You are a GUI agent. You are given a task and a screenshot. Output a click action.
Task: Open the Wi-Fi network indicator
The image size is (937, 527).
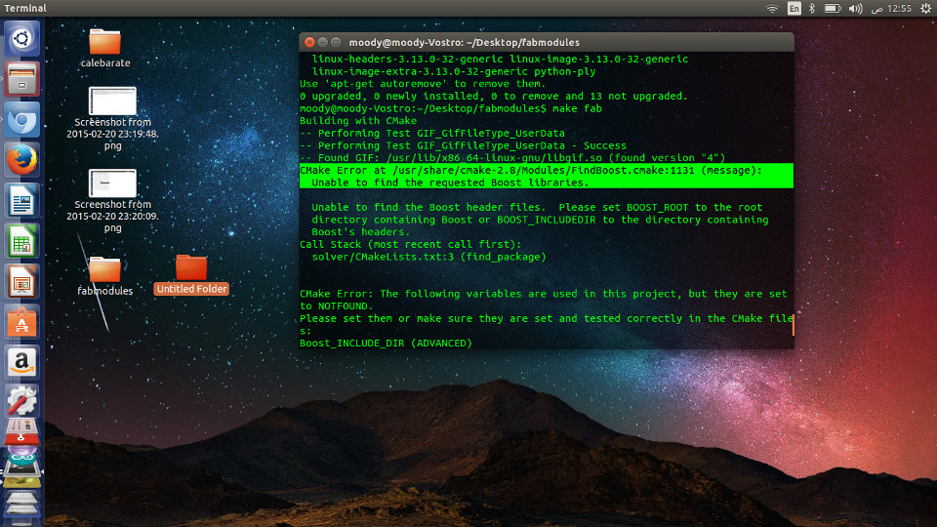point(772,9)
